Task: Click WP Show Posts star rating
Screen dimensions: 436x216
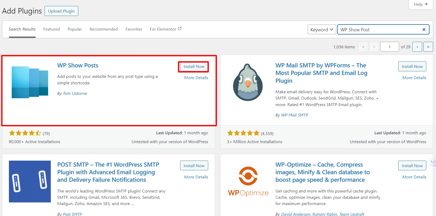Action: tap(25, 133)
